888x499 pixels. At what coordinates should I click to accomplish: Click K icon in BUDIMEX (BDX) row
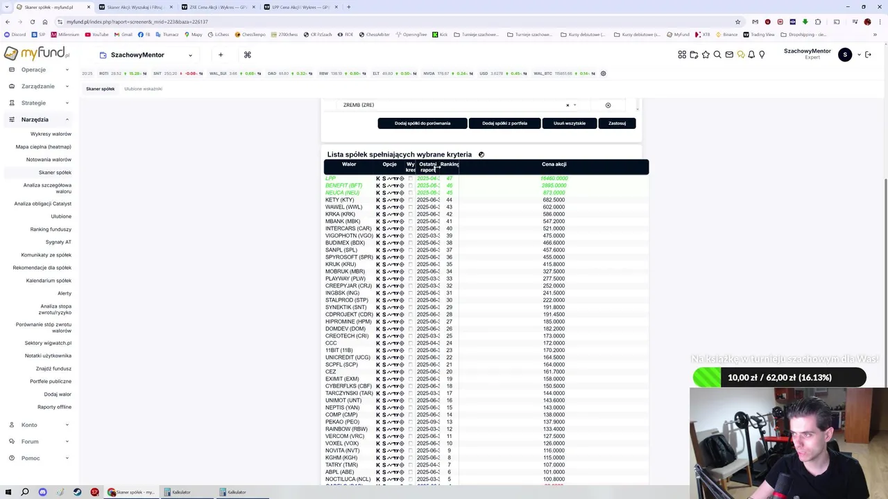[x=378, y=243]
